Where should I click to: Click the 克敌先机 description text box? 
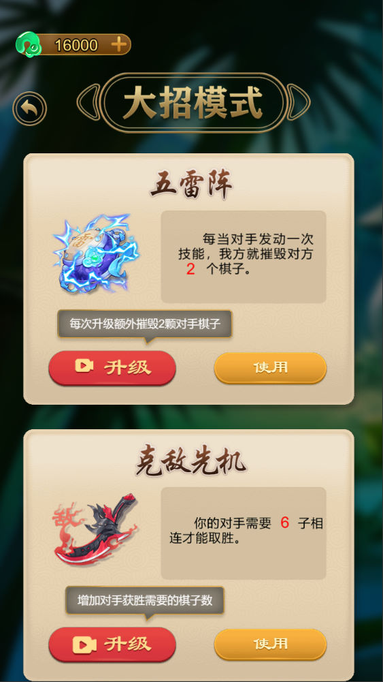pos(244,533)
